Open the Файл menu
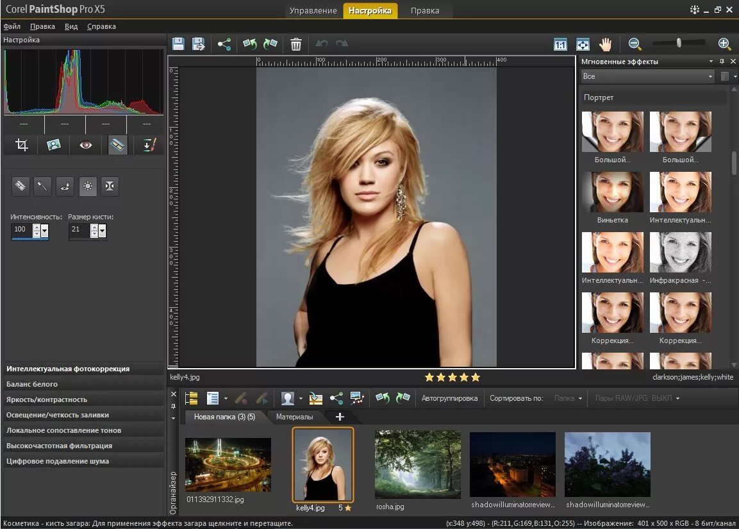Image resolution: width=739 pixels, height=529 pixels. click(12, 27)
